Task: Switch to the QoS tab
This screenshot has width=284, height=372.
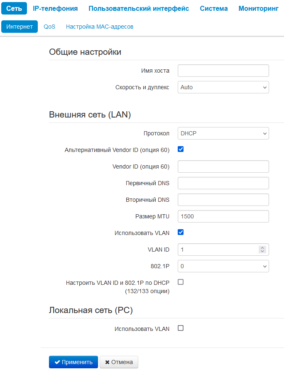Action: click(49, 27)
